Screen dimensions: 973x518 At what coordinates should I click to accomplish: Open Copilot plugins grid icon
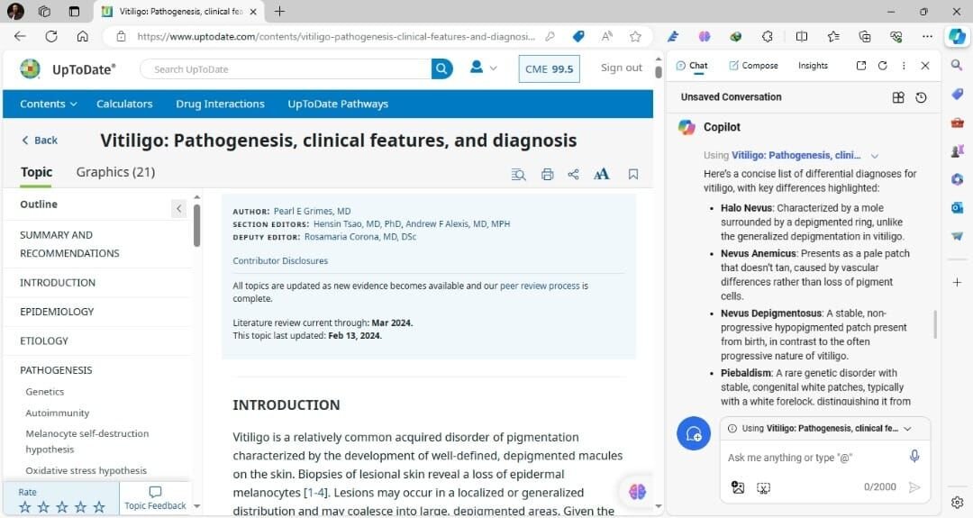click(898, 97)
